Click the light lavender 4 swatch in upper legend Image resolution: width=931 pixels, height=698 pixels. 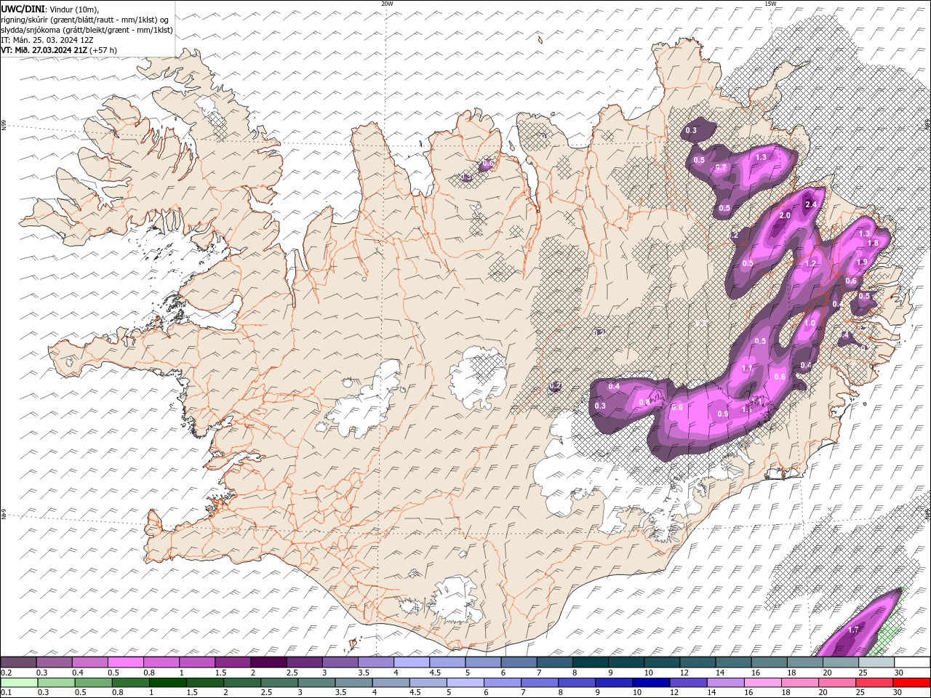pos(411,662)
